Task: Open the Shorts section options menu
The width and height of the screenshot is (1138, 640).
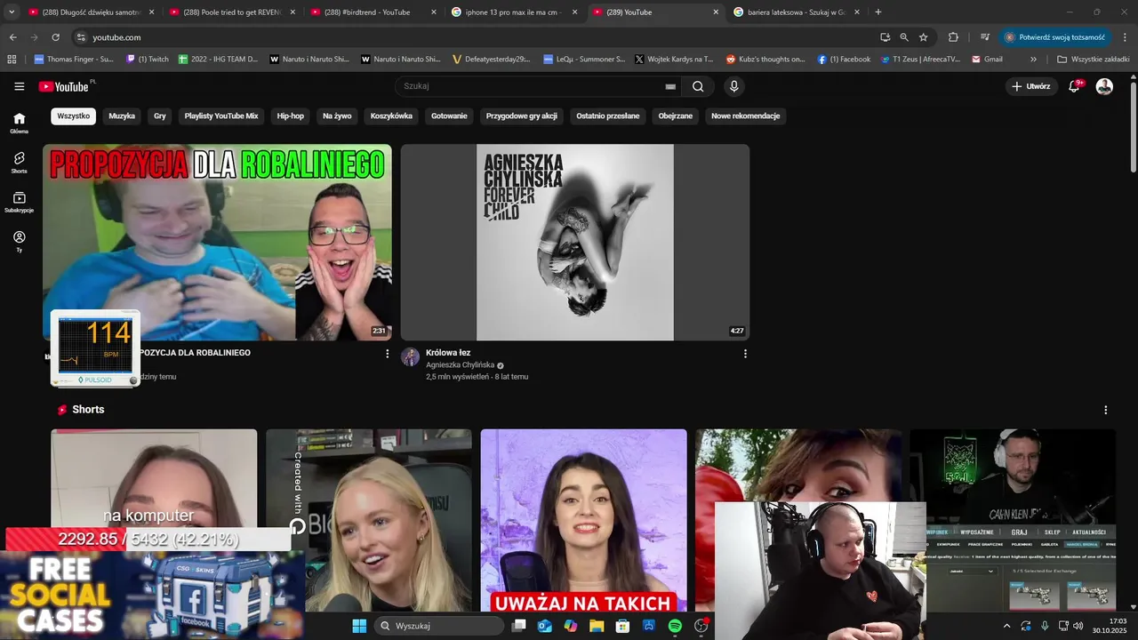Action: click(1106, 410)
